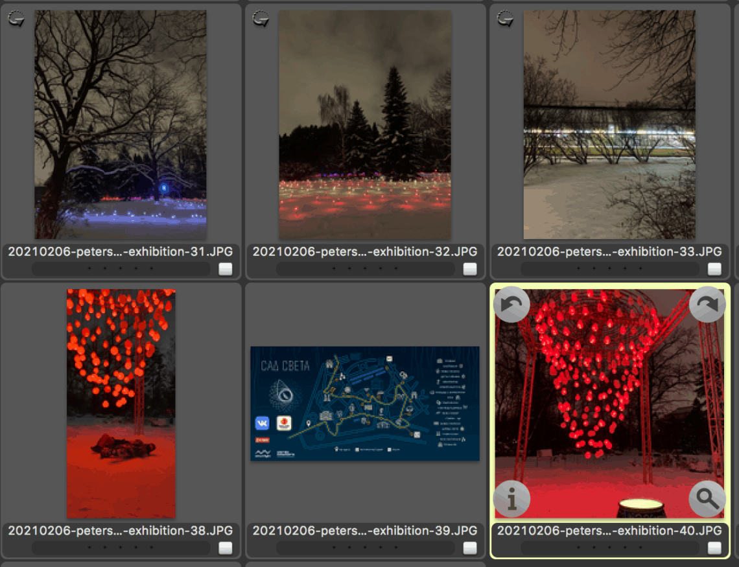The image size is (739, 567).
Task: Rotate exhibition-40 clockwise using the right arrow icon
Action: click(707, 305)
